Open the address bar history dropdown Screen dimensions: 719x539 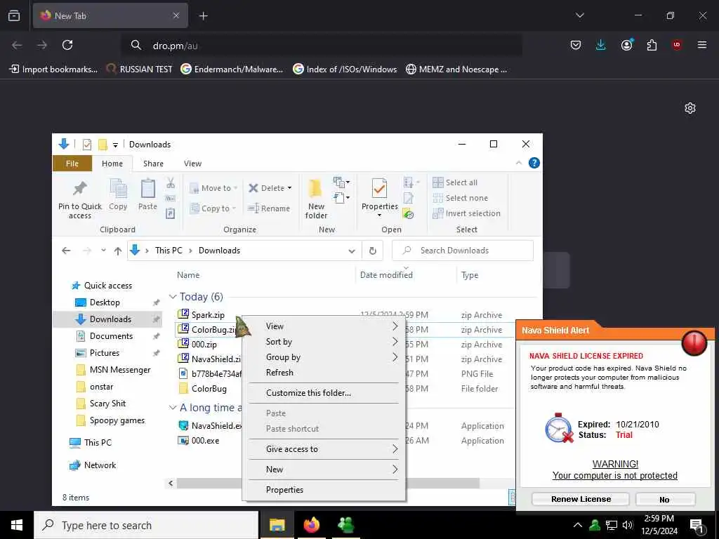(352, 251)
